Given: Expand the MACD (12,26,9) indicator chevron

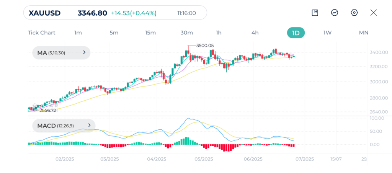Looking at the screenshot, I should [89, 125].
